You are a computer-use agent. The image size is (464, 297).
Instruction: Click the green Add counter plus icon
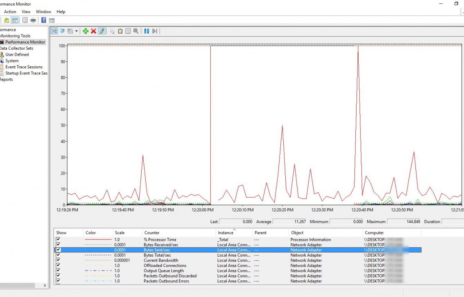85,31
